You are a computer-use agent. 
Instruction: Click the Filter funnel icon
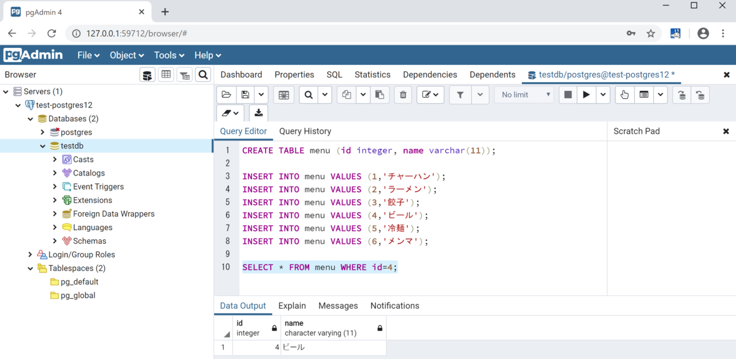460,95
